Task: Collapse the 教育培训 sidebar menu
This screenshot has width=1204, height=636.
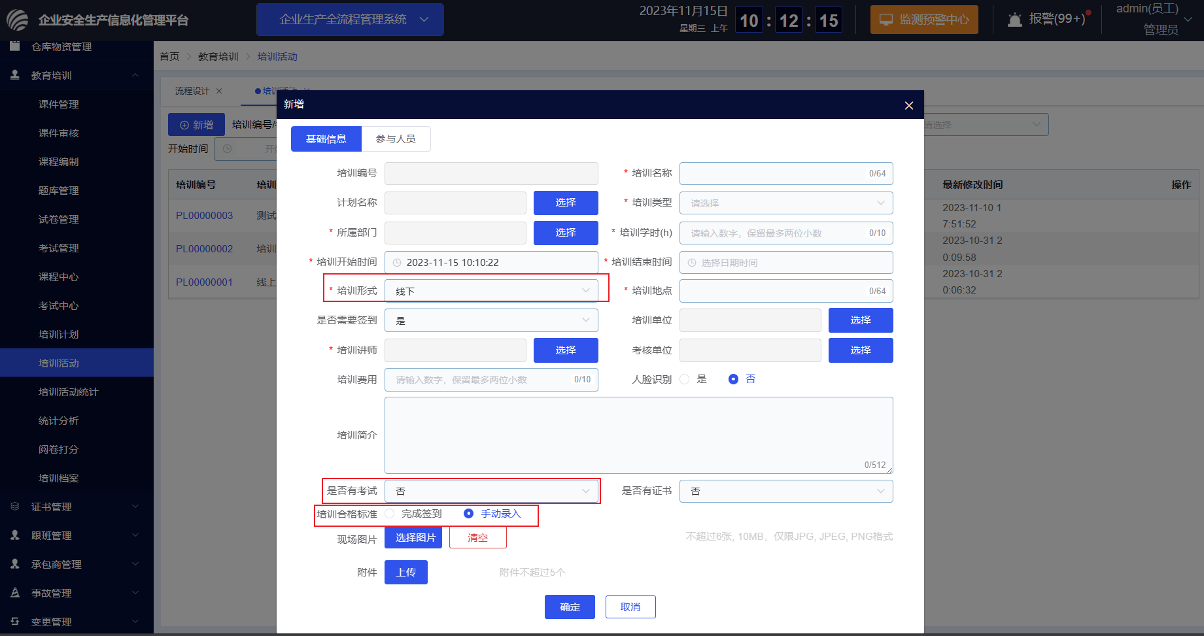Action: click(135, 75)
